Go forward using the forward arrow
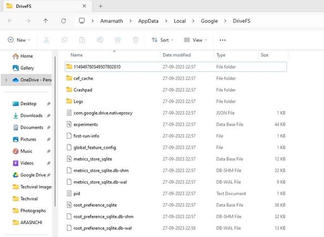Image resolution: width=324 pixels, height=237 pixels. pos(28,21)
